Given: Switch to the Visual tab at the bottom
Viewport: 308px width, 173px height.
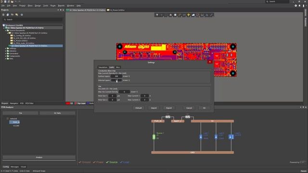Looking at the screenshot, I should [24, 167].
